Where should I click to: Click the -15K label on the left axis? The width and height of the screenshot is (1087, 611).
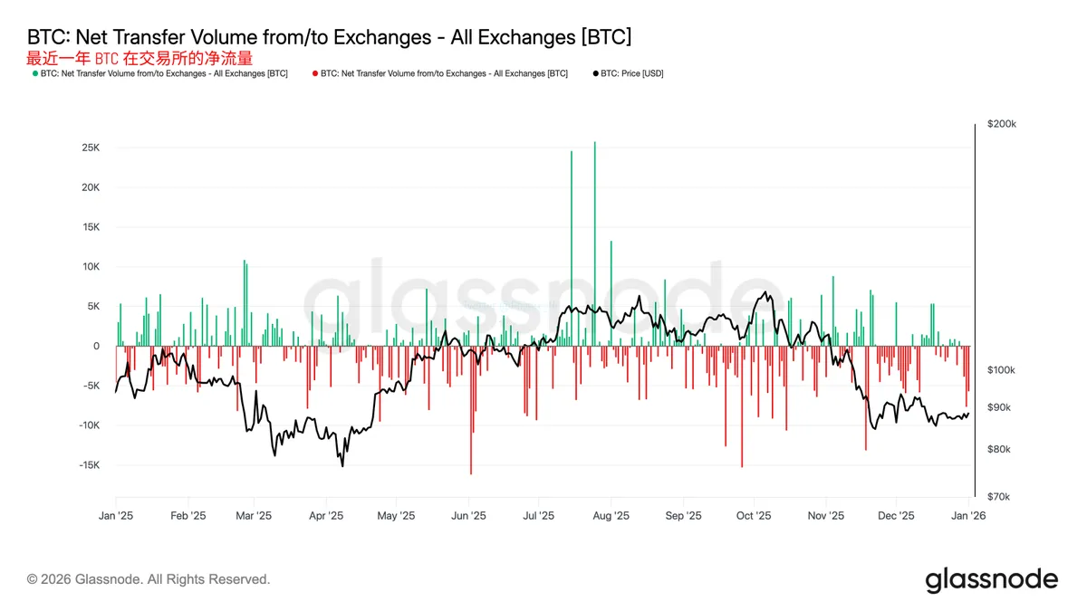pos(86,465)
